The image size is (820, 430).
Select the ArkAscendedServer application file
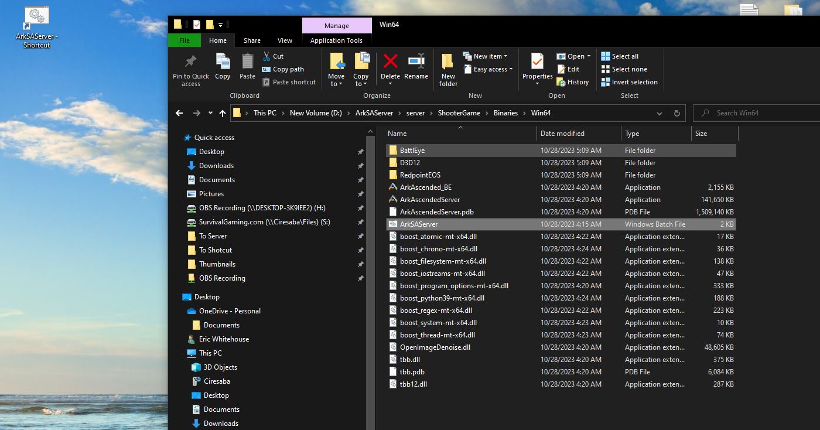click(x=561, y=200)
